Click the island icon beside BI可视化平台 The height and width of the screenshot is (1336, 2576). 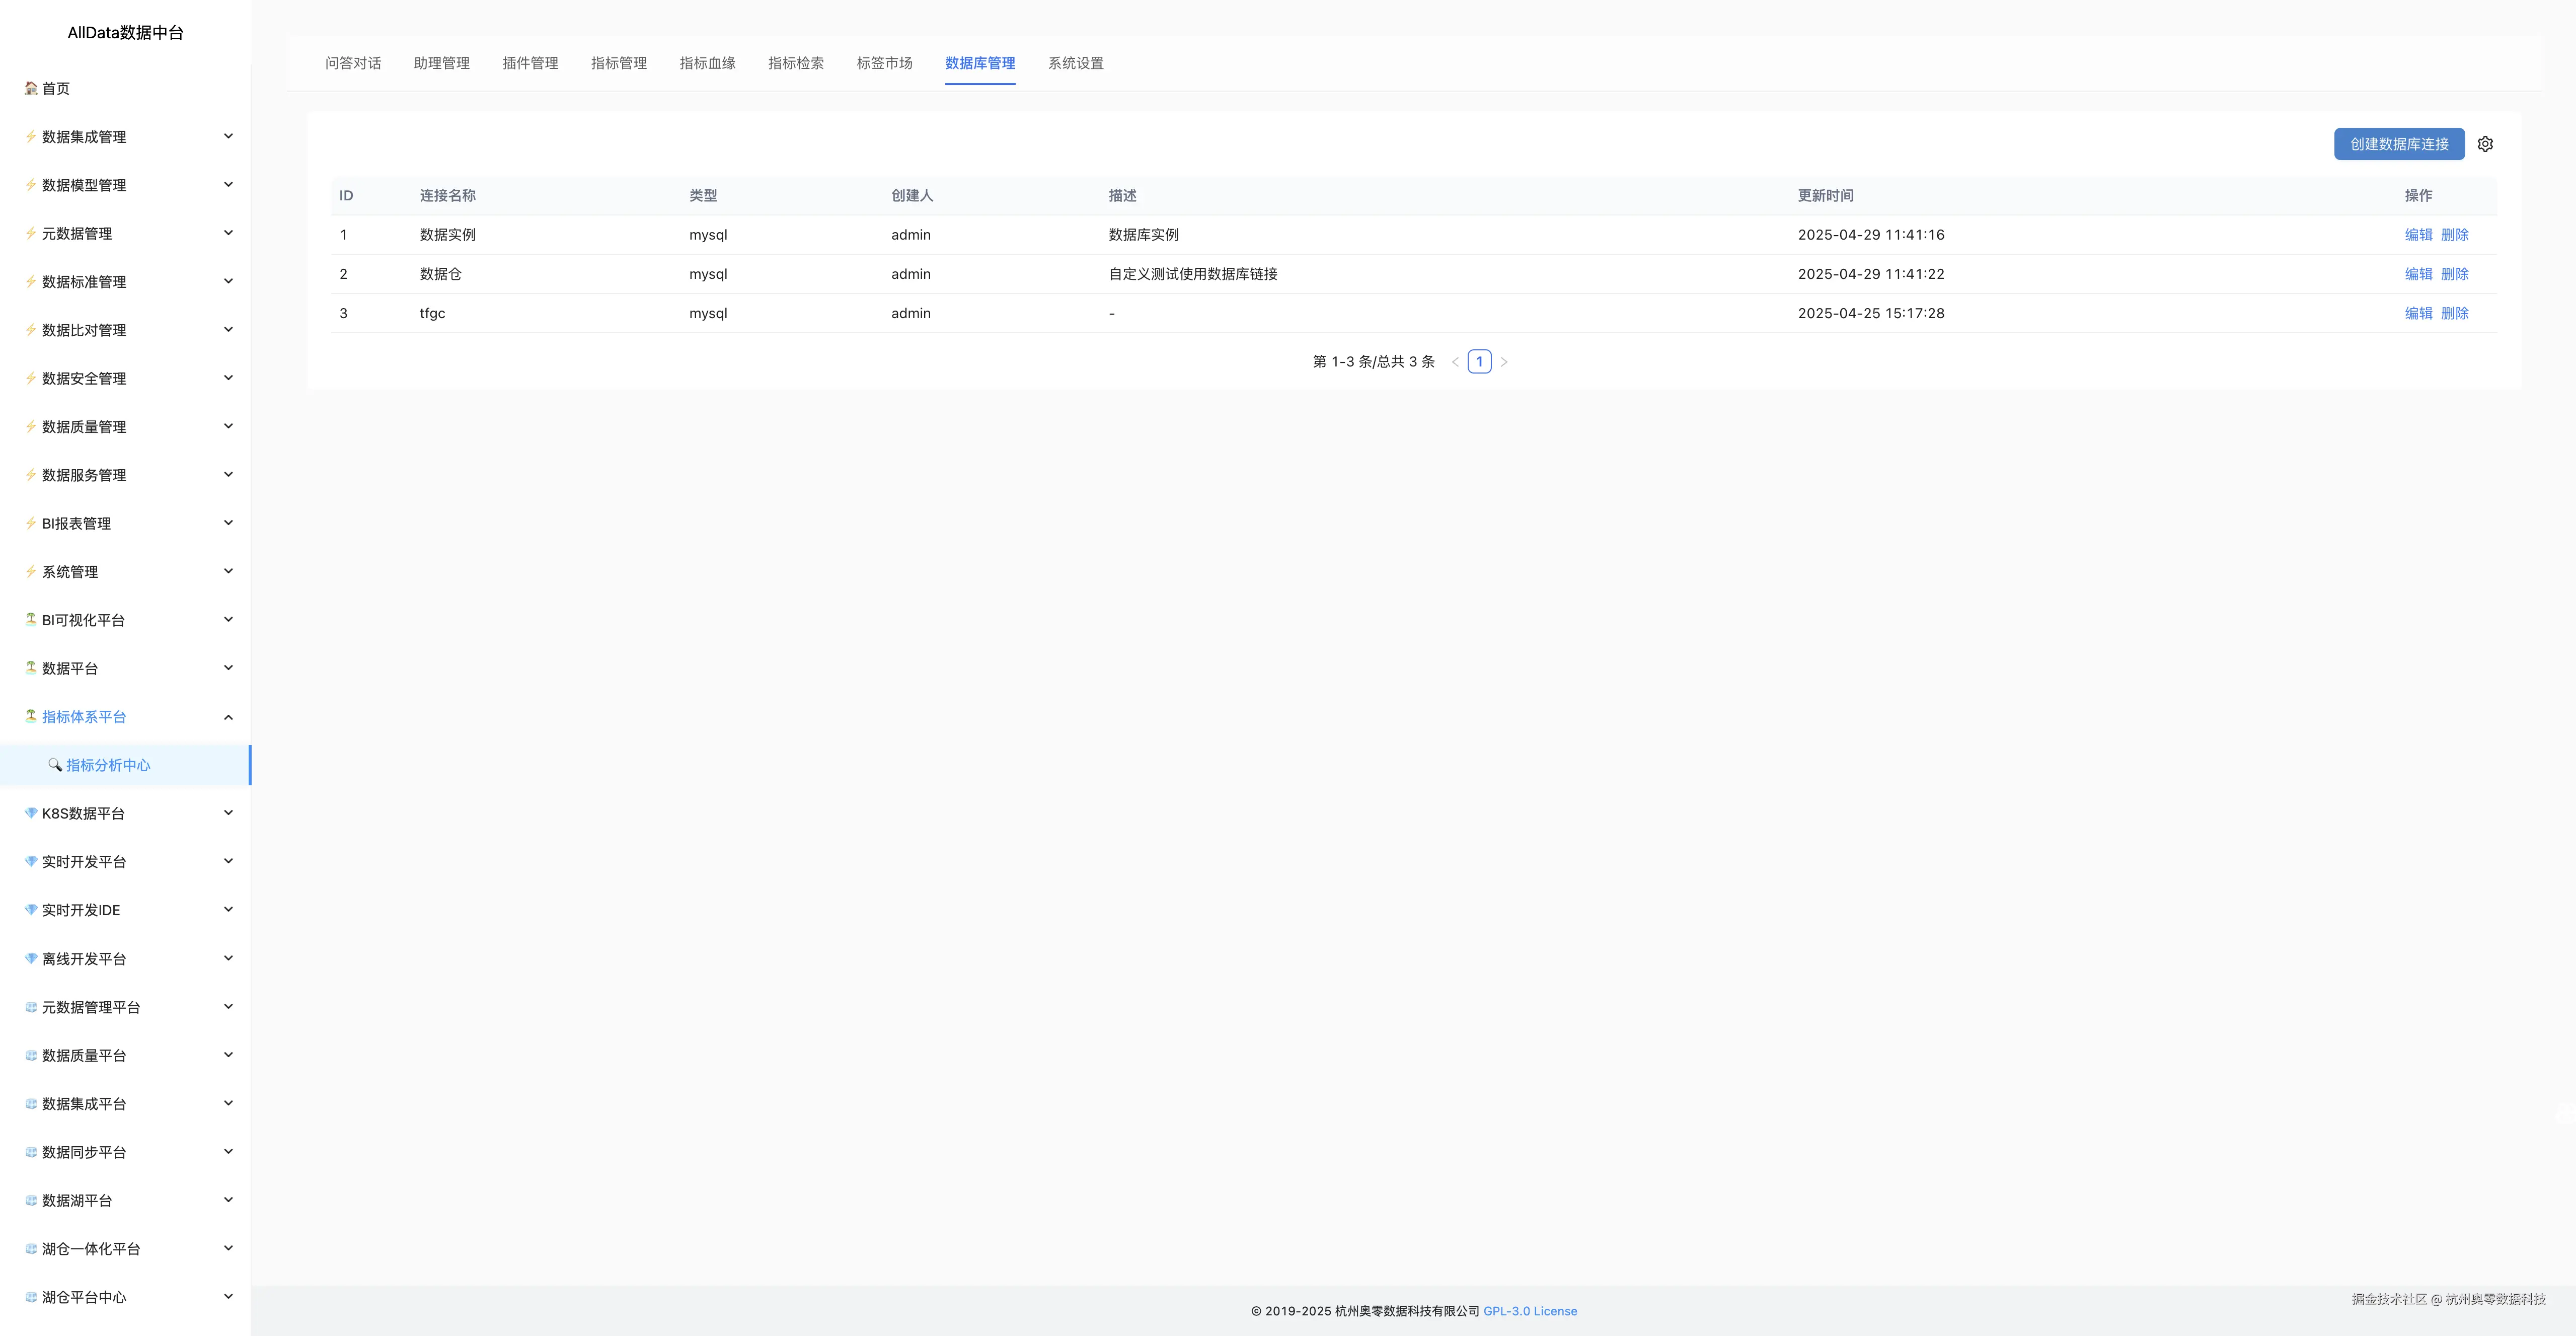pos(31,619)
